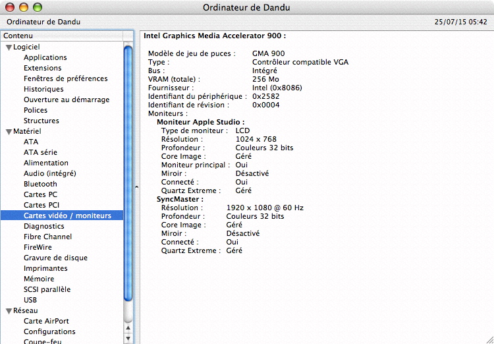Click the Réseau category label
The height and width of the screenshot is (344, 494).
click(25, 310)
